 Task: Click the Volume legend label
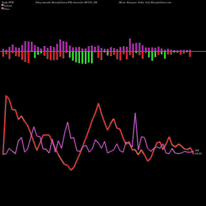coord(8,6)
